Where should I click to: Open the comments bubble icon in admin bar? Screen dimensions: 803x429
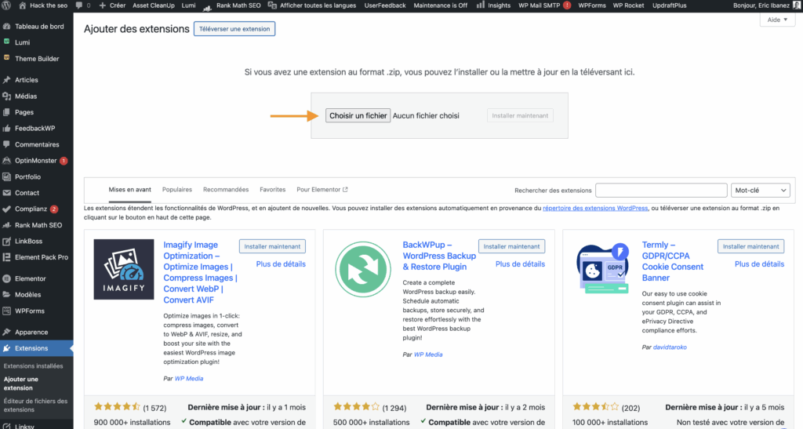79,5
